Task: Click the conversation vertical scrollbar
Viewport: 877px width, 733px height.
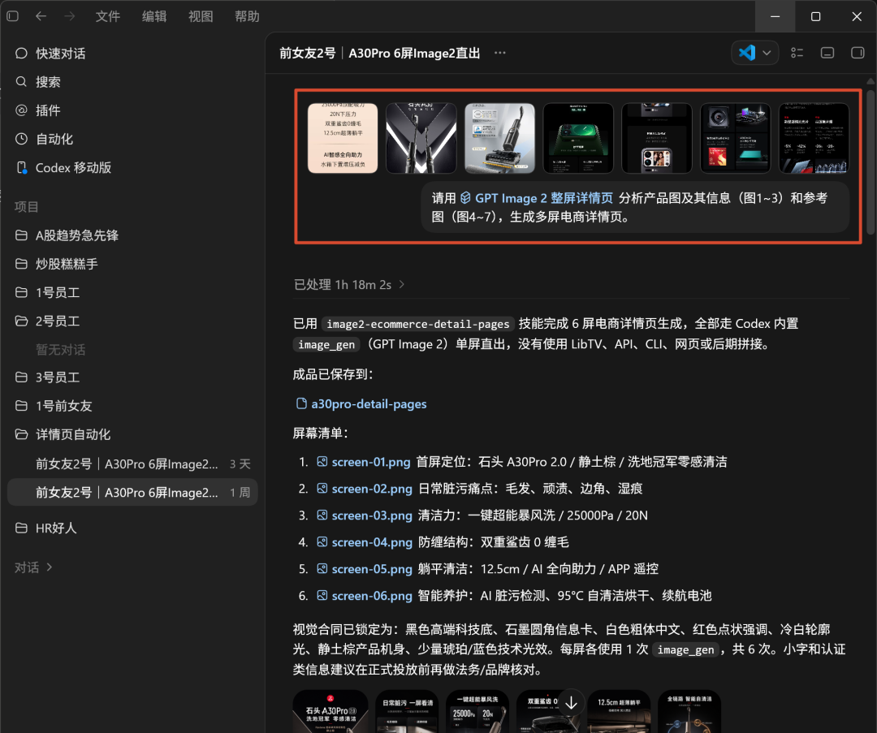Action: [871, 162]
